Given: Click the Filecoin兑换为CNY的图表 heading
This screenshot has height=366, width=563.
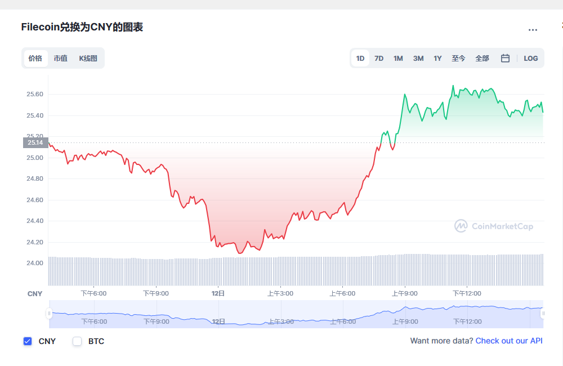Looking at the screenshot, I should pyautogui.click(x=82, y=27).
